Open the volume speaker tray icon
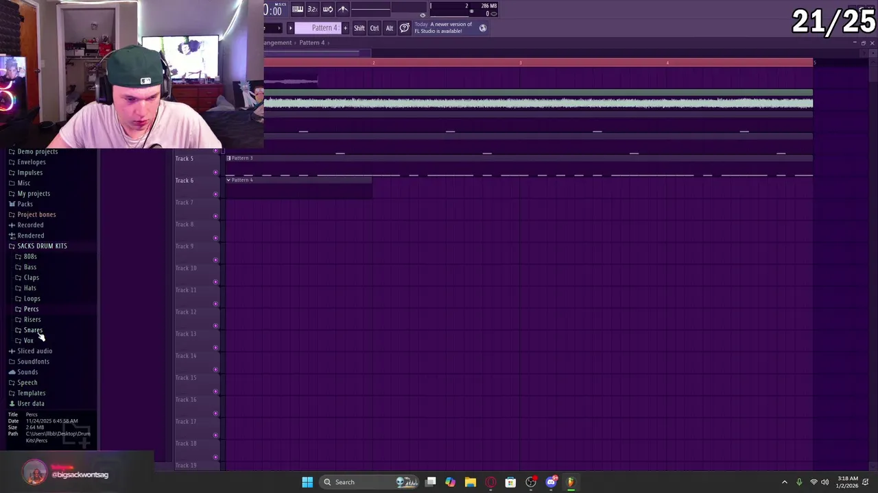878x493 pixels. (x=825, y=482)
